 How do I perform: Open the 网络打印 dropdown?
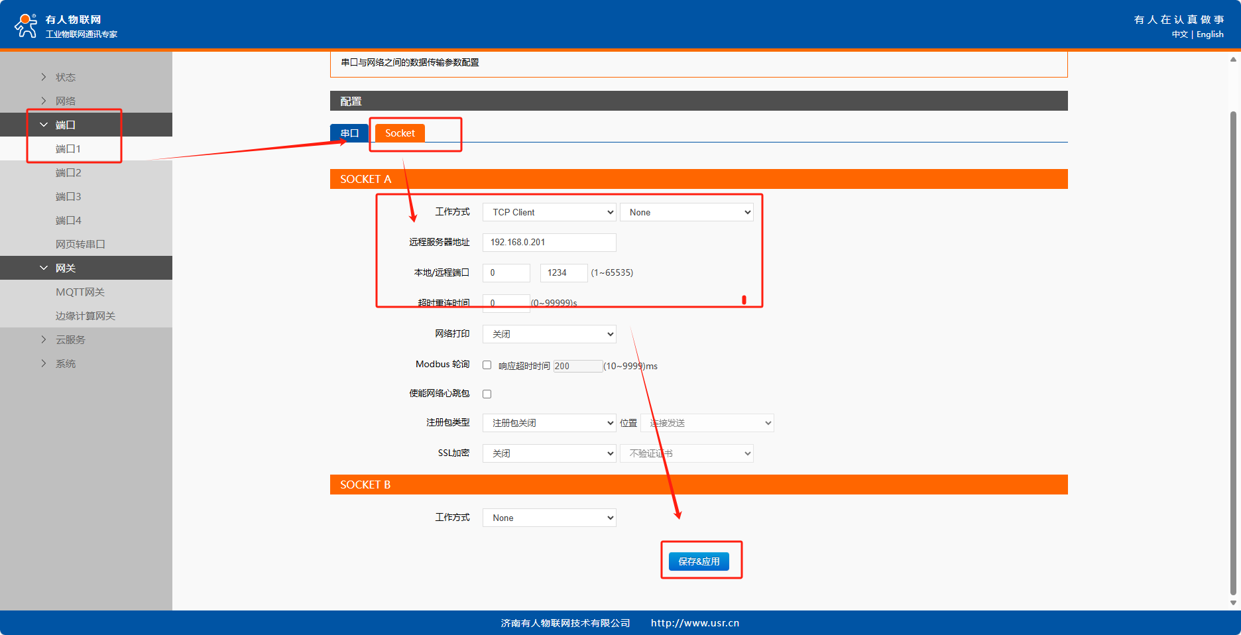click(x=549, y=334)
